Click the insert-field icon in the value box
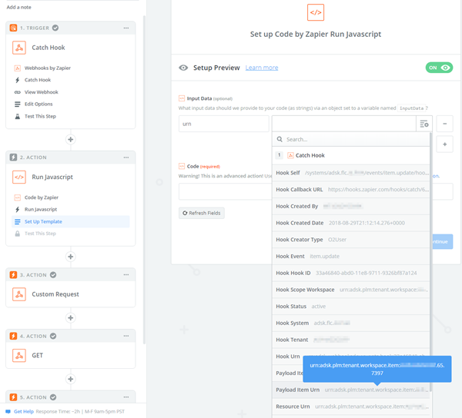The image size is (462, 418). (424, 124)
